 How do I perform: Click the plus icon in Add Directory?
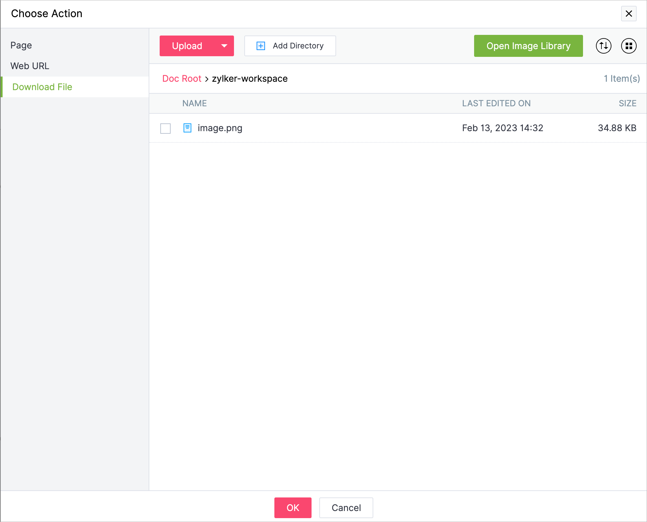click(x=260, y=46)
